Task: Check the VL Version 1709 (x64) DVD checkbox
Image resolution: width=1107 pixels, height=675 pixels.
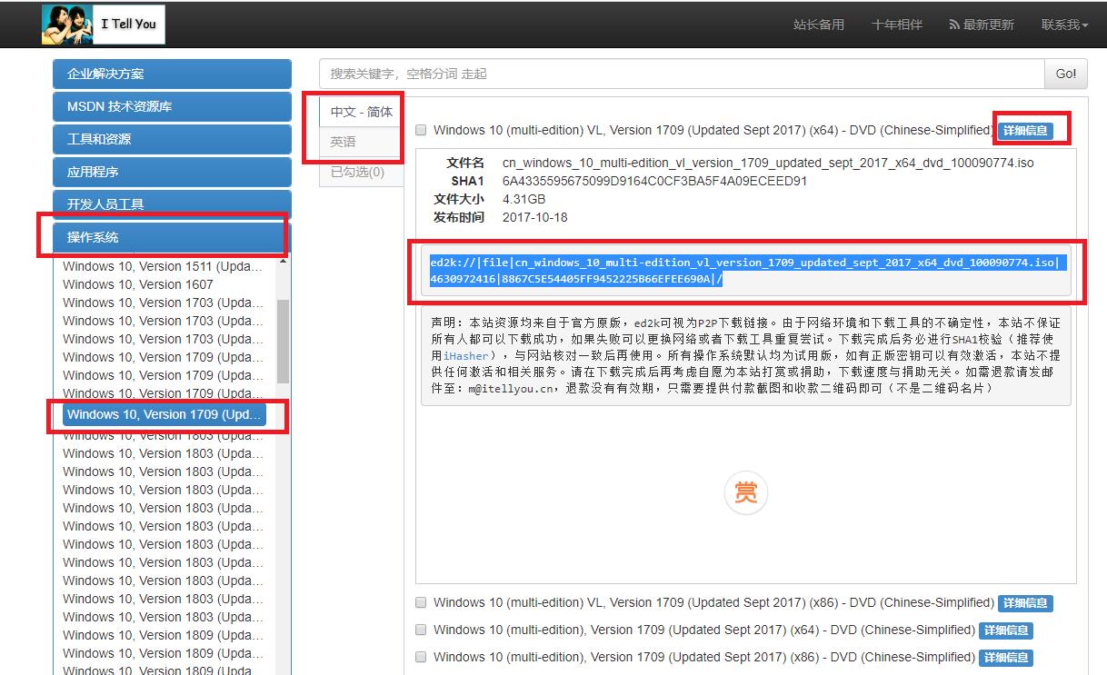Action: point(421,130)
